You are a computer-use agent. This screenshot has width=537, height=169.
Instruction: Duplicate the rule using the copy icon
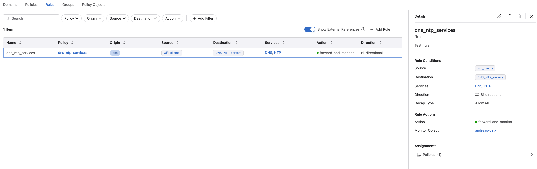pyautogui.click(x=509, y=16)
